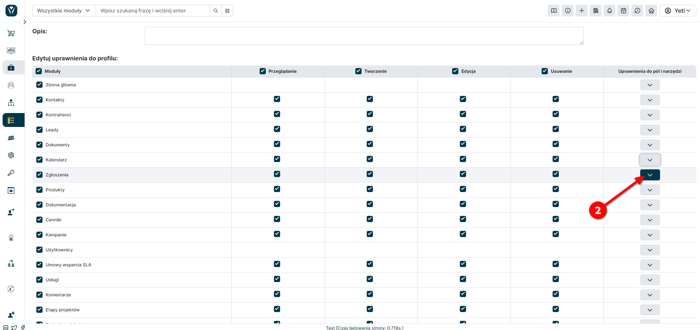Image resolution: width=700 pixels, height=330 pixels.
Task: Expand field permissions for Kontrahenci
Action: (650, 115)
